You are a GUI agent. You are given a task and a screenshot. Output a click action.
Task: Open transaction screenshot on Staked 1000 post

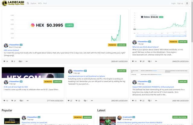(x=160, y=73)
